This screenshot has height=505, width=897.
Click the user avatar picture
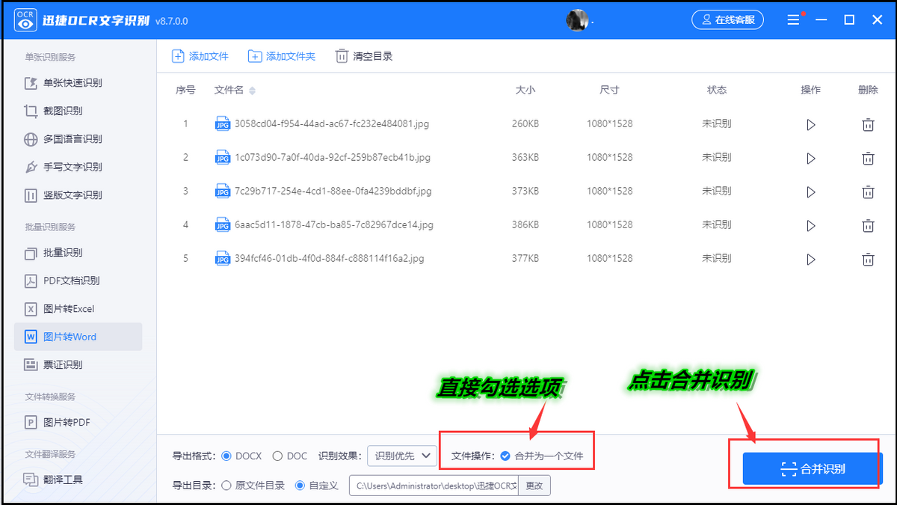click(x=577, y=20)
